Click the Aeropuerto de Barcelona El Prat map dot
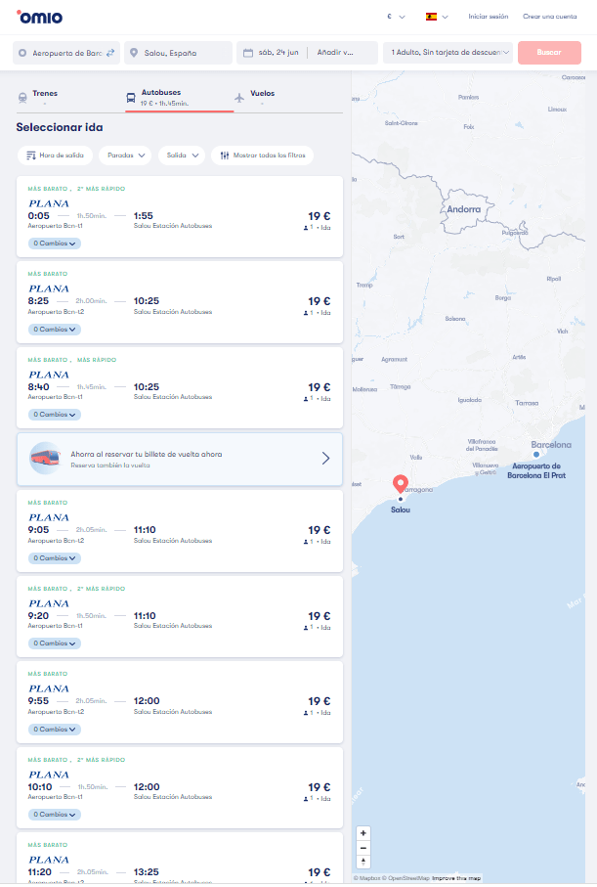The height and width of the screenshot is (887, 597). (536, 454)
